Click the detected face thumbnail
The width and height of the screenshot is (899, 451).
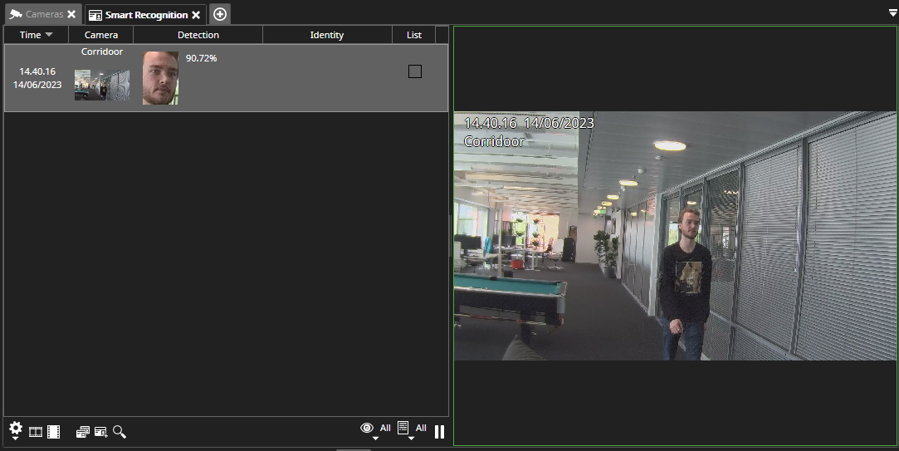click(x=160, y=78)
